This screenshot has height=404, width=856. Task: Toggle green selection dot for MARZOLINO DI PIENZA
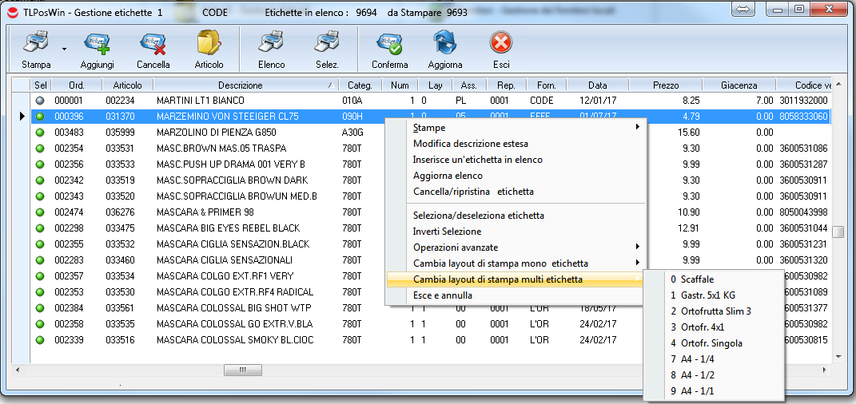[41, 133]
